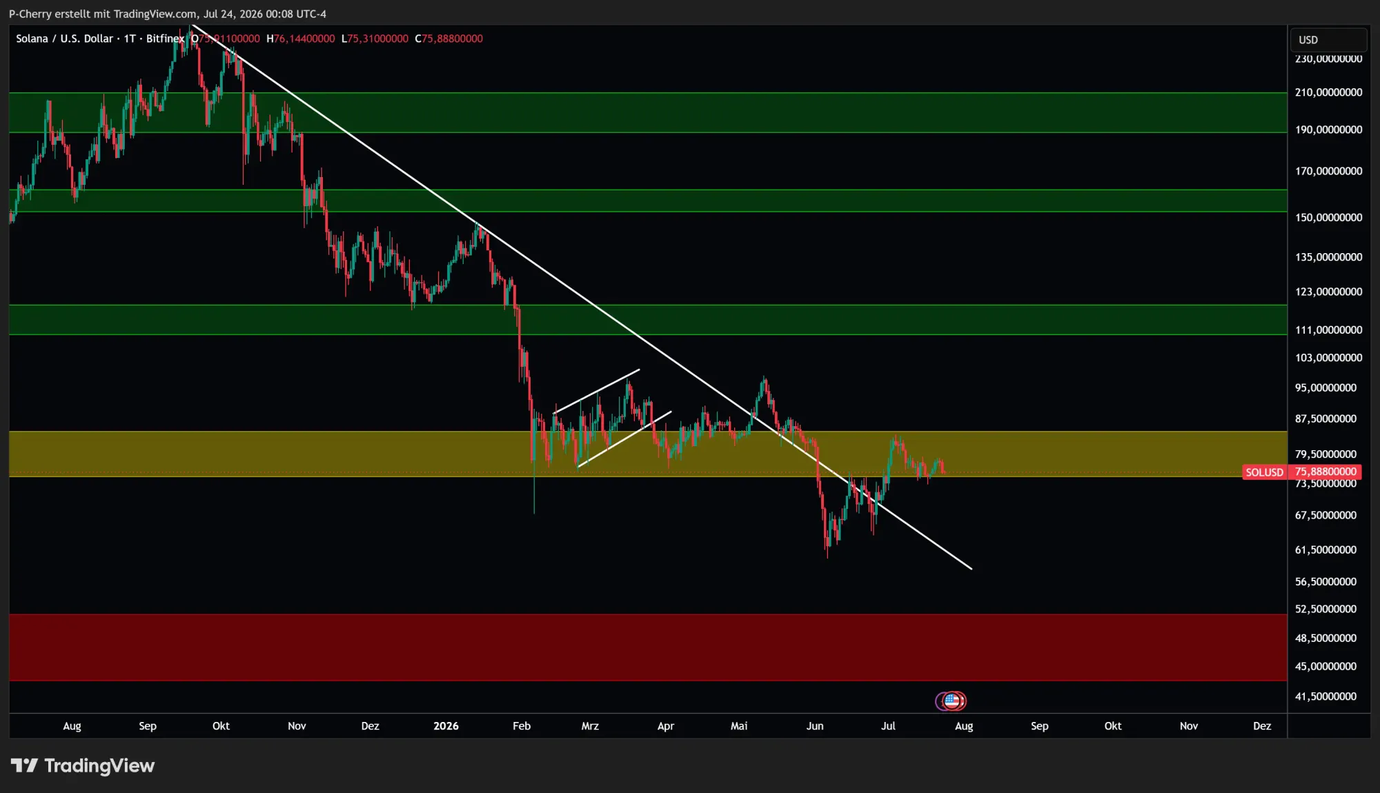Click the Bitfinex exchange name

point(165,39)
